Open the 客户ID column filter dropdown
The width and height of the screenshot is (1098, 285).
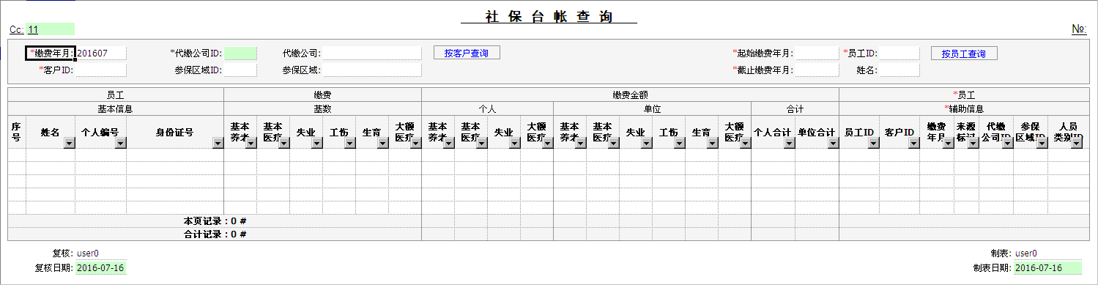913,144
